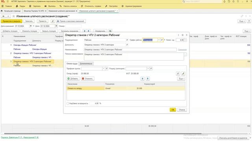Click Изменить позицию button

pos(30,31)
